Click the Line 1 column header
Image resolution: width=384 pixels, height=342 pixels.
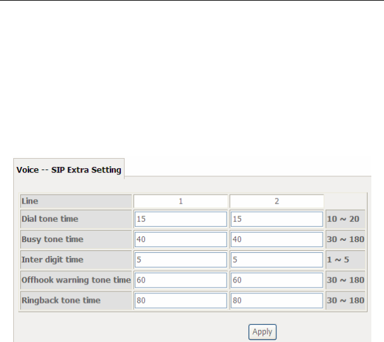point(181,201)
